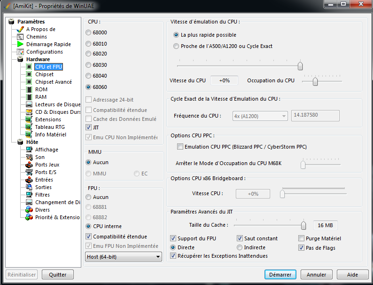This screenshot has height=285, width=373.
Task: Click the Annuler button
Action: click(316, 275)
